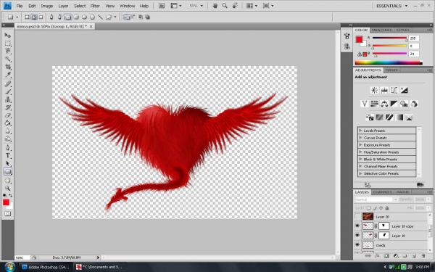Hide the Layer 30 layer
The image size is (435, 272).
357,236
